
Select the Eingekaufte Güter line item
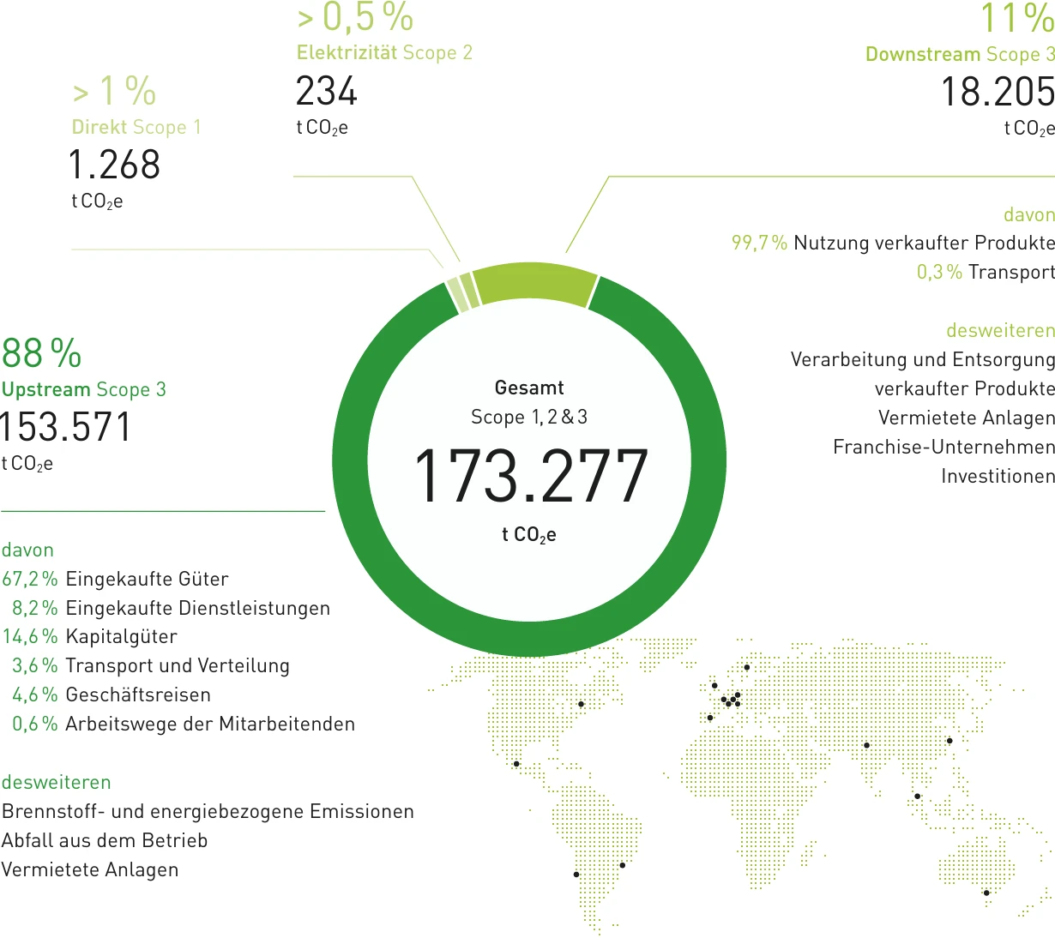pos(115,579)
